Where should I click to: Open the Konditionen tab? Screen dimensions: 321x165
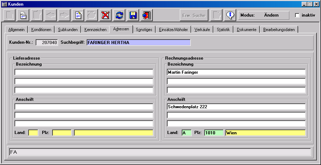tap(41, 30)
